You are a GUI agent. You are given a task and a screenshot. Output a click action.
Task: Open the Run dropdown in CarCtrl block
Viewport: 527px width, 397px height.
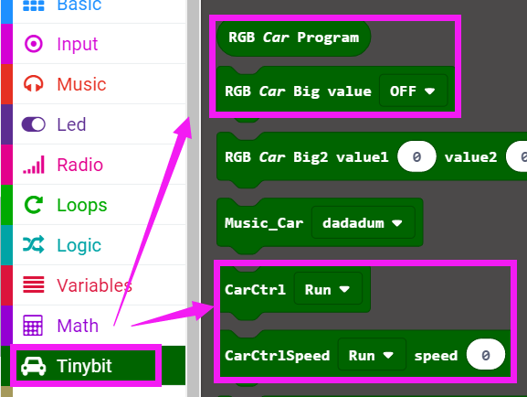(x=328, y=290)
